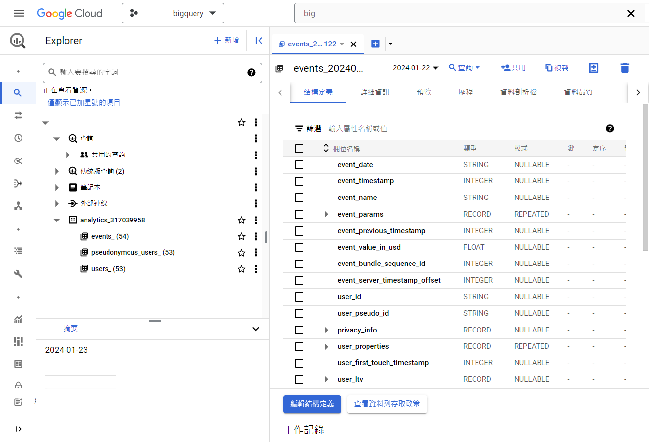Image resolution: width=649 pixels, height=442 pixels.
Task: Expand the 傳統版查詢 (2) tree node
Action: coord(57,171)
